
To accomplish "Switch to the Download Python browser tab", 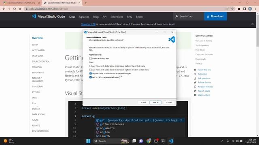I will 21,3.
